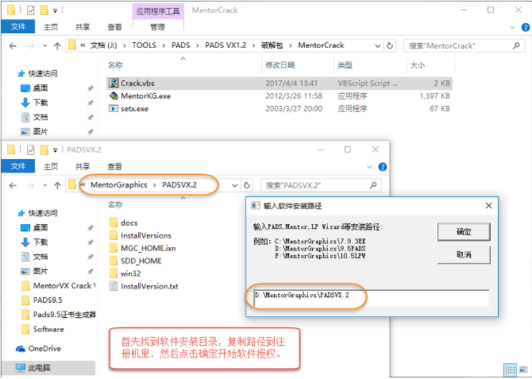The width and height of the screenshot is (532, 379).
Task: Open 查看 tab in PADSVX.2 window
Action: [x=114, y=166]
